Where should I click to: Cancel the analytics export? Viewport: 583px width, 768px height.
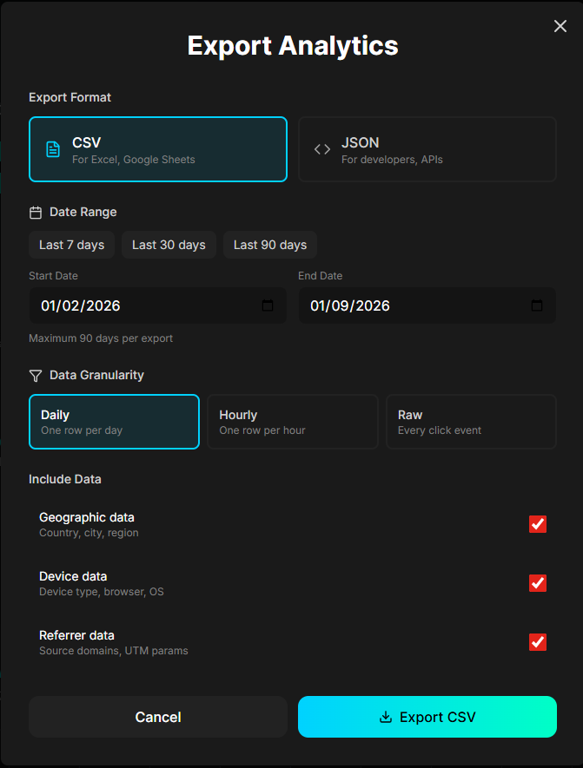pyautogui.click(x=157, y=717)
